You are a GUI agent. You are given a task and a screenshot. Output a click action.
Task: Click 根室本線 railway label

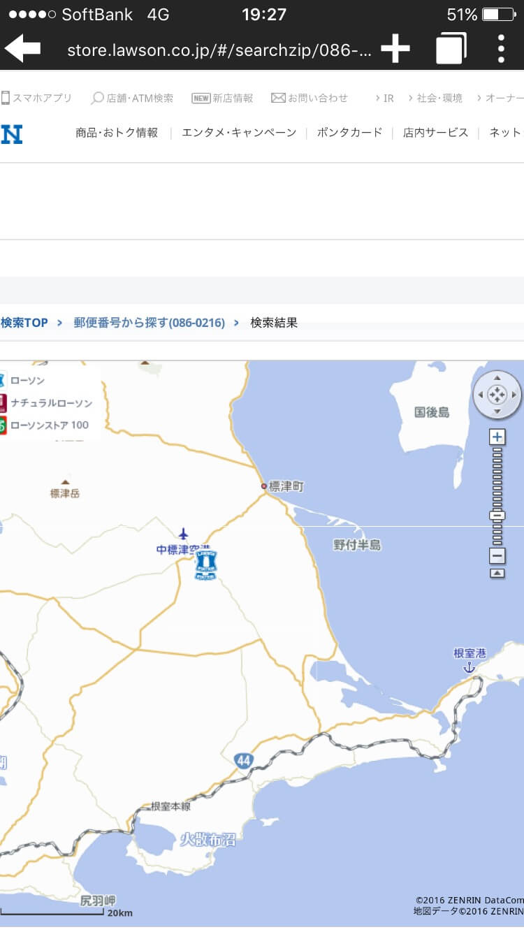point(171,806)
